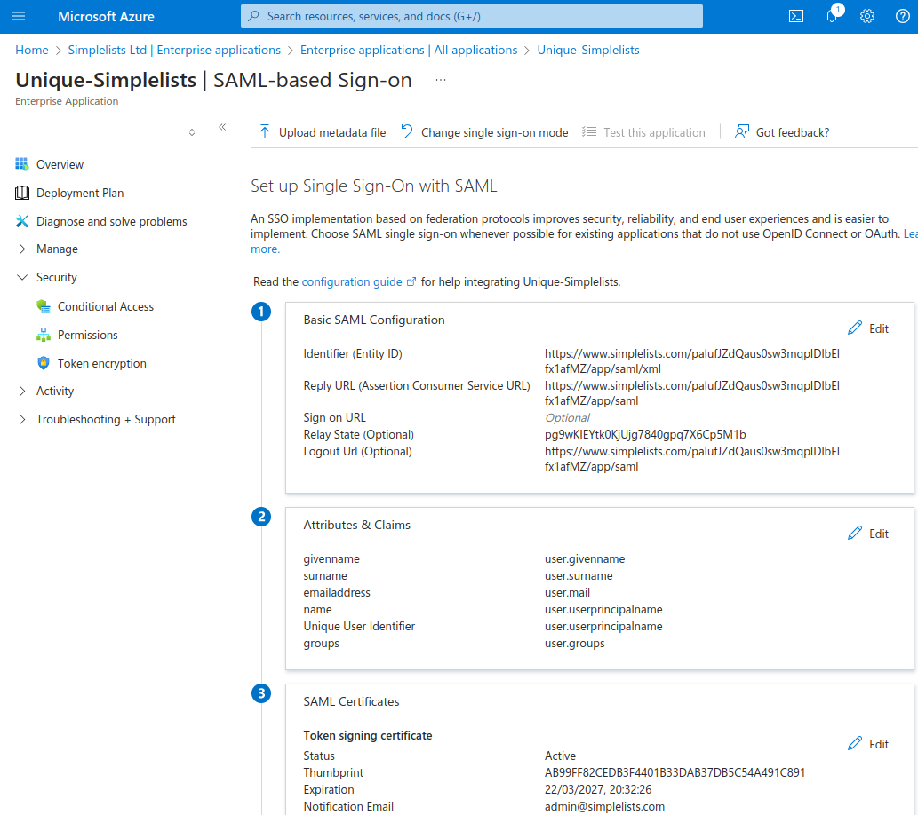Click Got feedback?

[793, 133]
